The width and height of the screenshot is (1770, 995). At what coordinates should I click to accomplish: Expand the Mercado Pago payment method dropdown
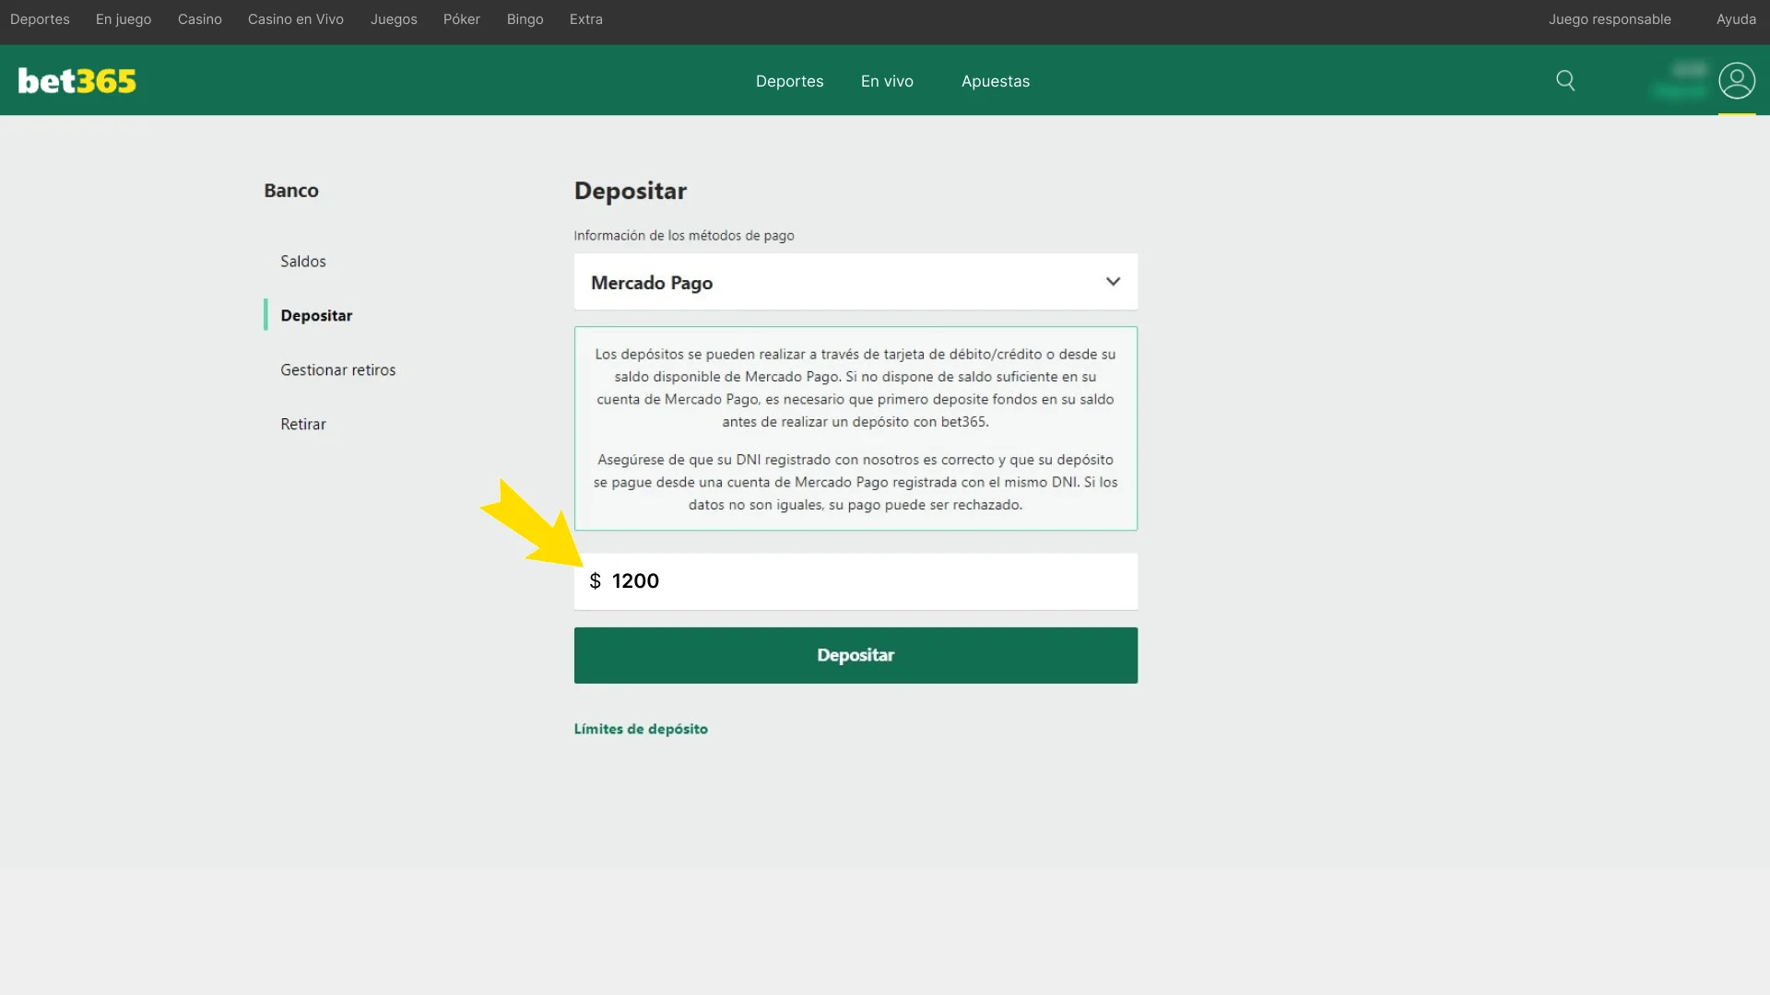[x=855, y=282]
